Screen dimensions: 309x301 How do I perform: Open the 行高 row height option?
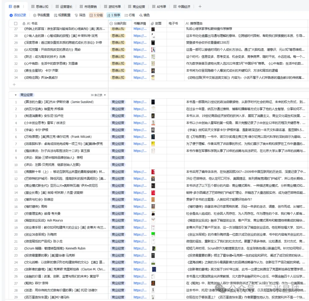(130, 15)
